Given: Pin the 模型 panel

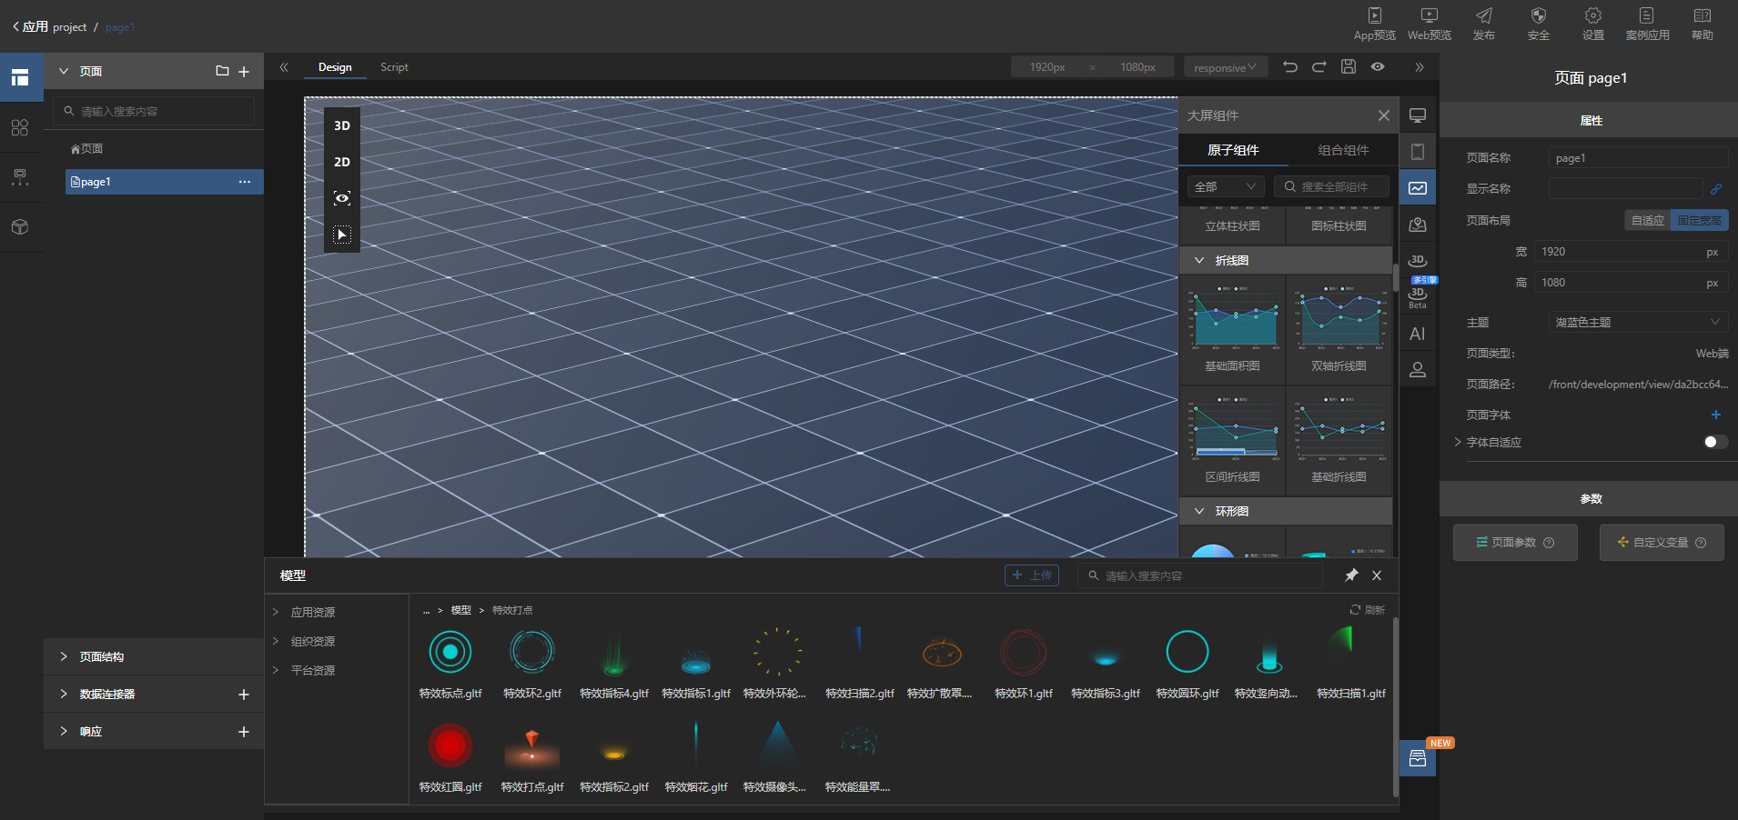Looking at the screenshot, I should pyautogui.click(x=1351, y=575).
